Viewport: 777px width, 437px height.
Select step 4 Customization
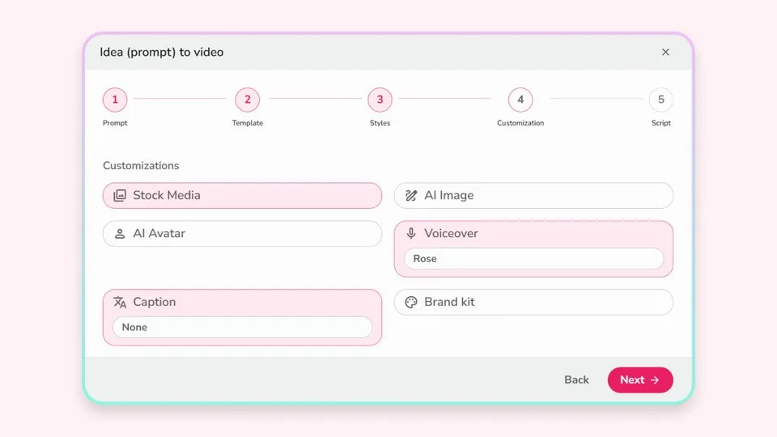(x=520, y=100)
